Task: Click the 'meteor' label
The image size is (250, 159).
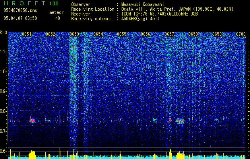Action: [x=56, y=12]
